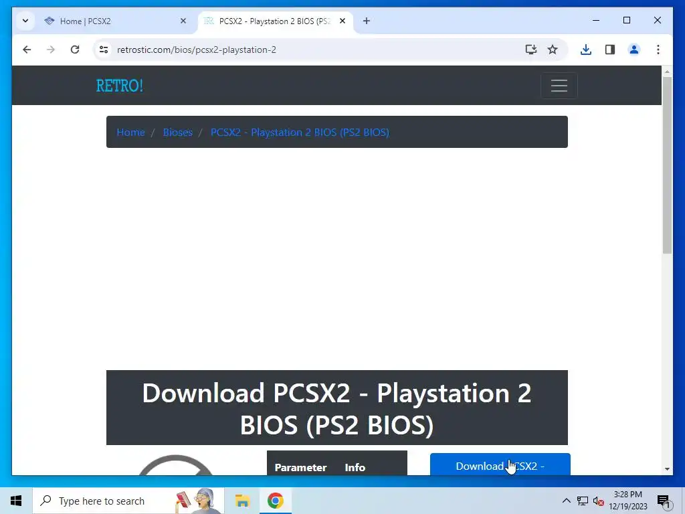Open the Windows Start menu
Screen dimensions: 685x514
click(x=16, y=501)
